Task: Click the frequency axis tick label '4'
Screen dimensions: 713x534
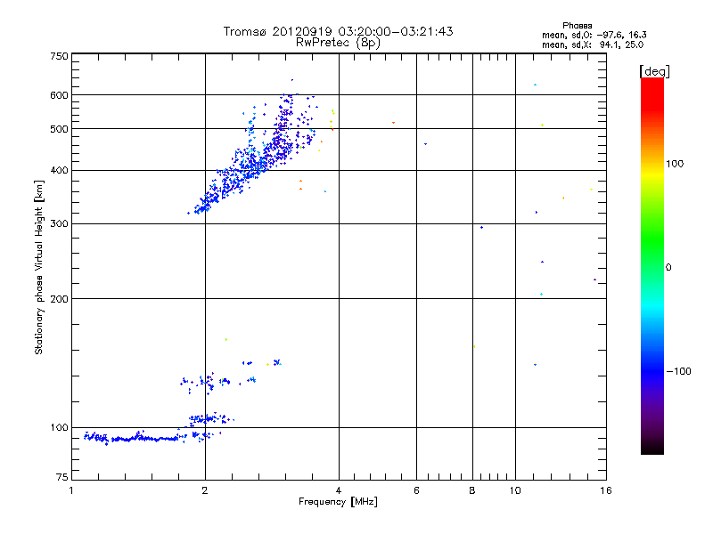Action: [x=339, y=490]
